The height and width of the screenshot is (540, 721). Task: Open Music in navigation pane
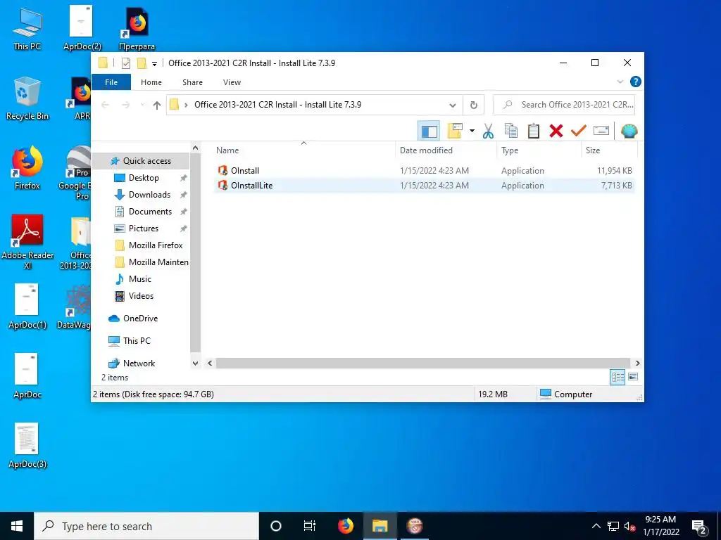click(x=140, y=279)
